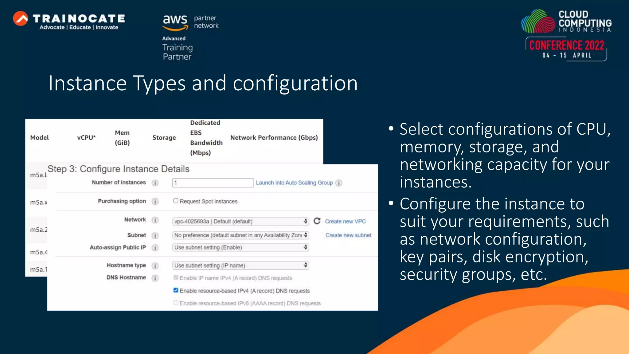The width and height of the screenshot is (629, 354).
Task: Toggle Enable resource-based IPv6 AAAA DNS requests
Action: pyautogui.click(x=176, y=303)
